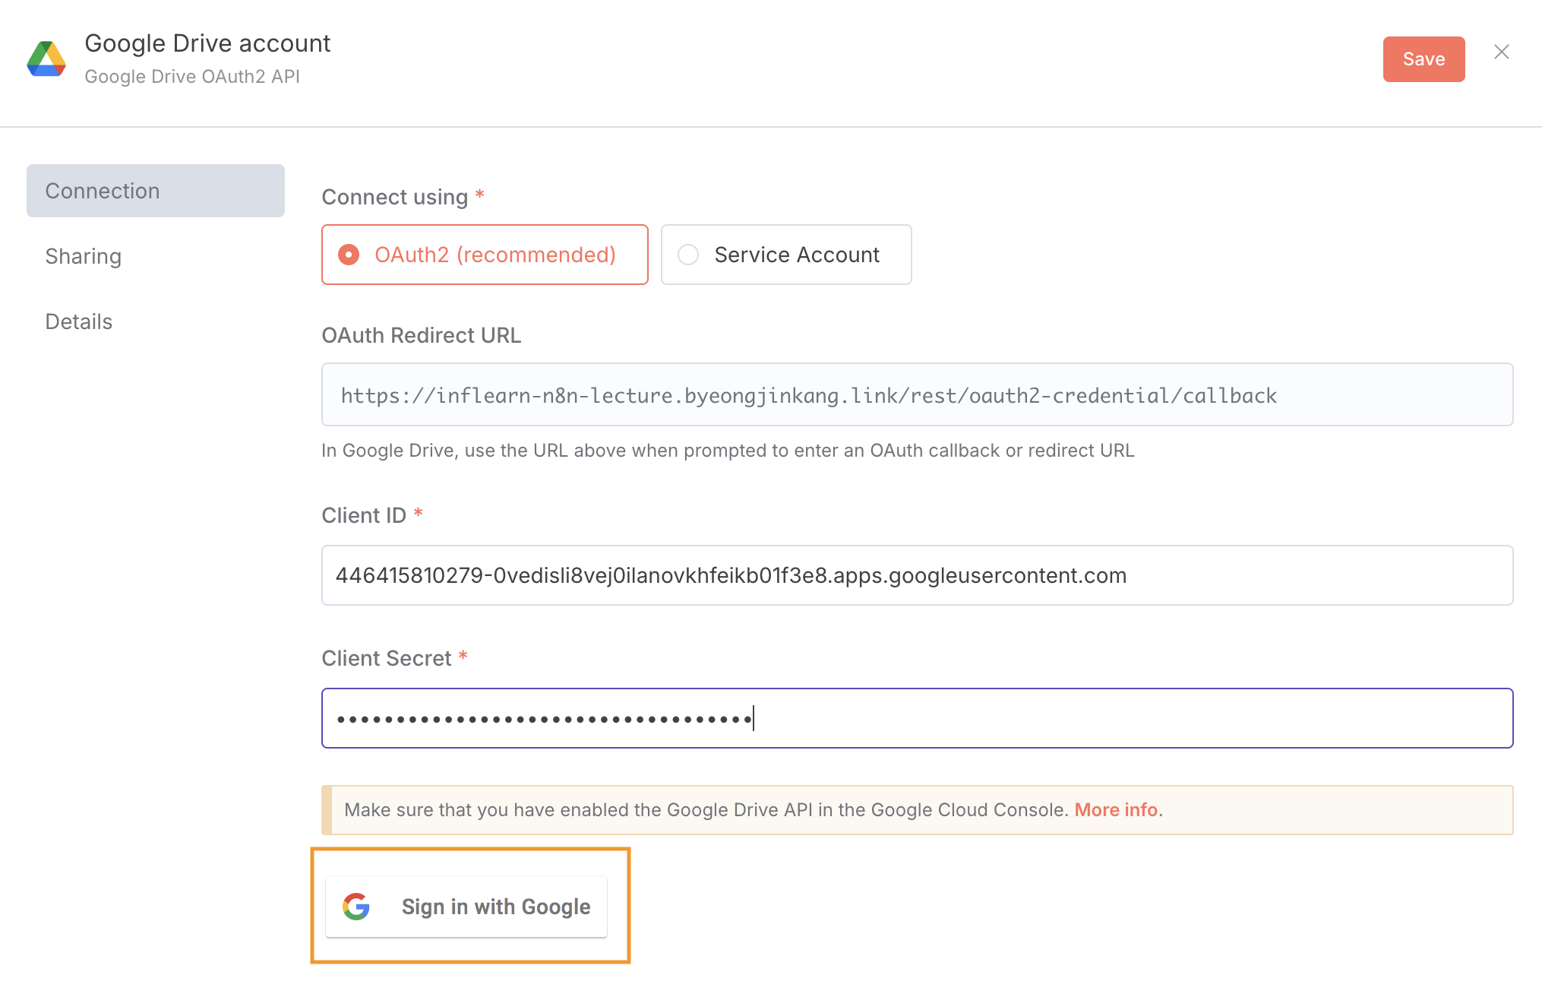Close the credential dialog with X
1542x994 pixels.
[x=1501, y=52]
